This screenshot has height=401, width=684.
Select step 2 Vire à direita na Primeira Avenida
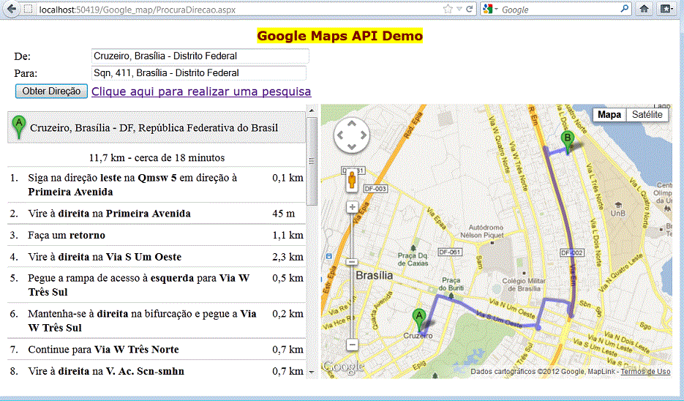[157, 214]
